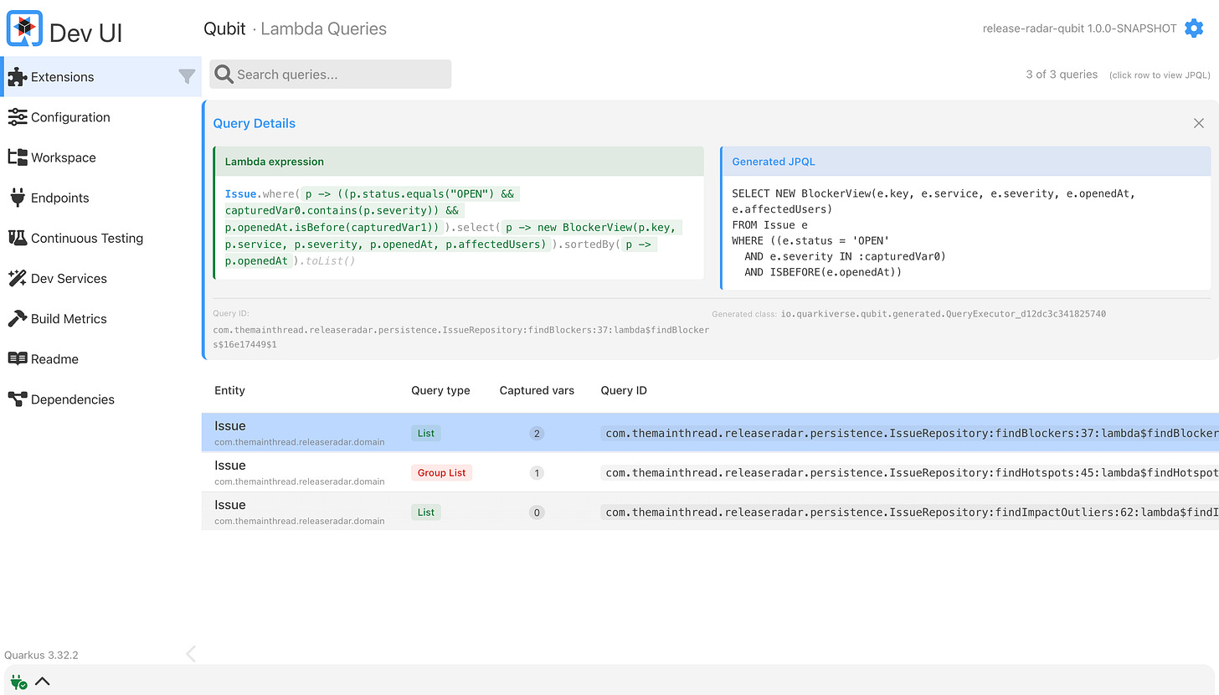Click the Continuous Testing flask icon

tap(17, 238)
